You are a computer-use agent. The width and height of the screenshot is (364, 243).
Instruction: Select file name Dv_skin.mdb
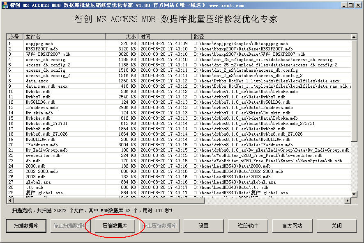[39, 113]
